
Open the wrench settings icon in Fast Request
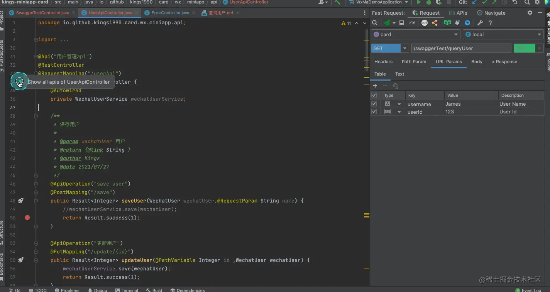point(480,23)
